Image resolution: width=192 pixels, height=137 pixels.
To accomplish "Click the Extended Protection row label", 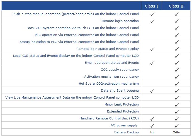I will (x=123, y=111).
